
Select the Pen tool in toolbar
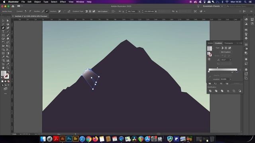click(x=3, y=28)
